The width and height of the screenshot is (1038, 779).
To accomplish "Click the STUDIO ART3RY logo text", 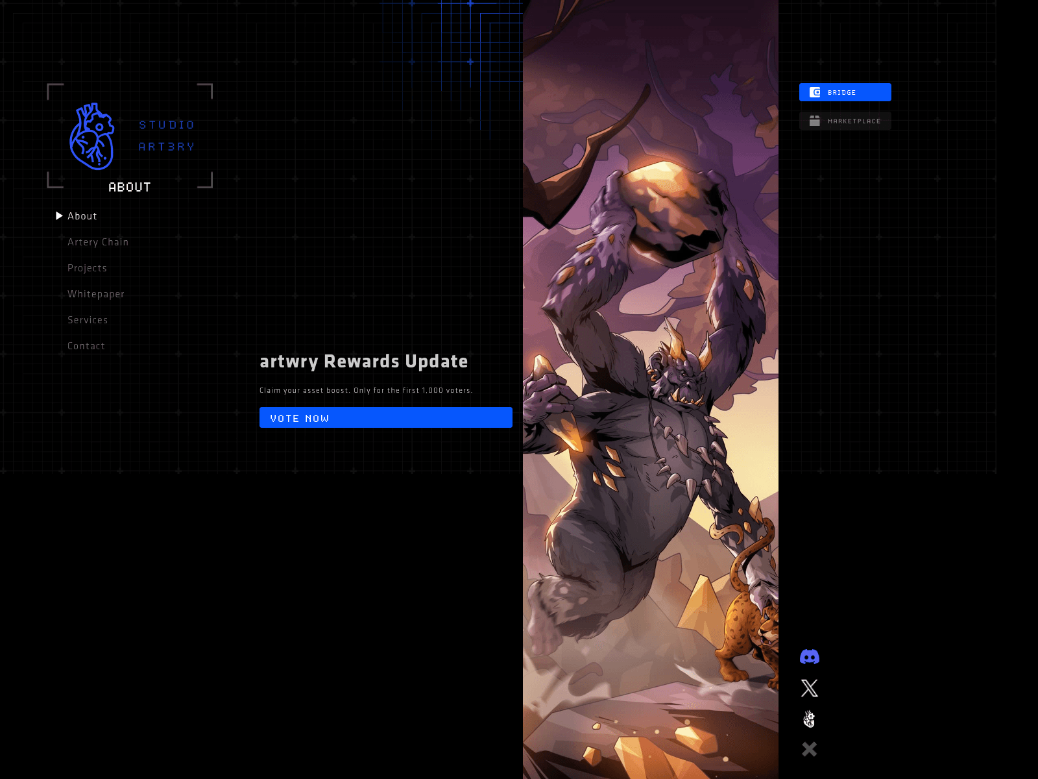I will 167,136.
